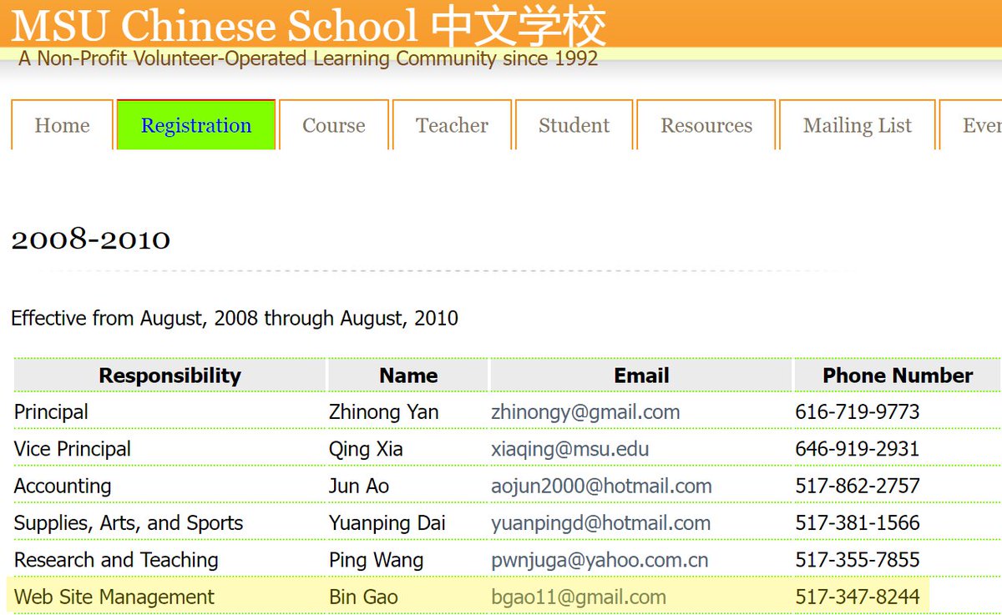Click the bgao11@gmail.com email link

tap(579, 597)
